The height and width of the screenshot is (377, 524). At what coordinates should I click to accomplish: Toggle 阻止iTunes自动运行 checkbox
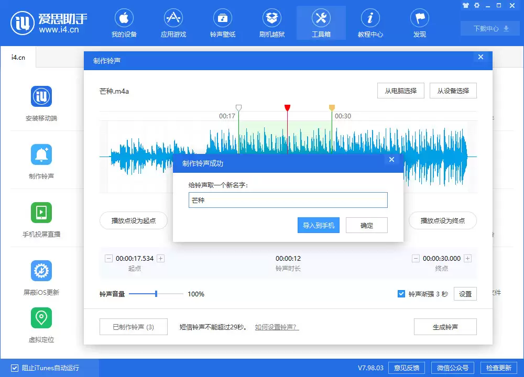coord(14,368)
